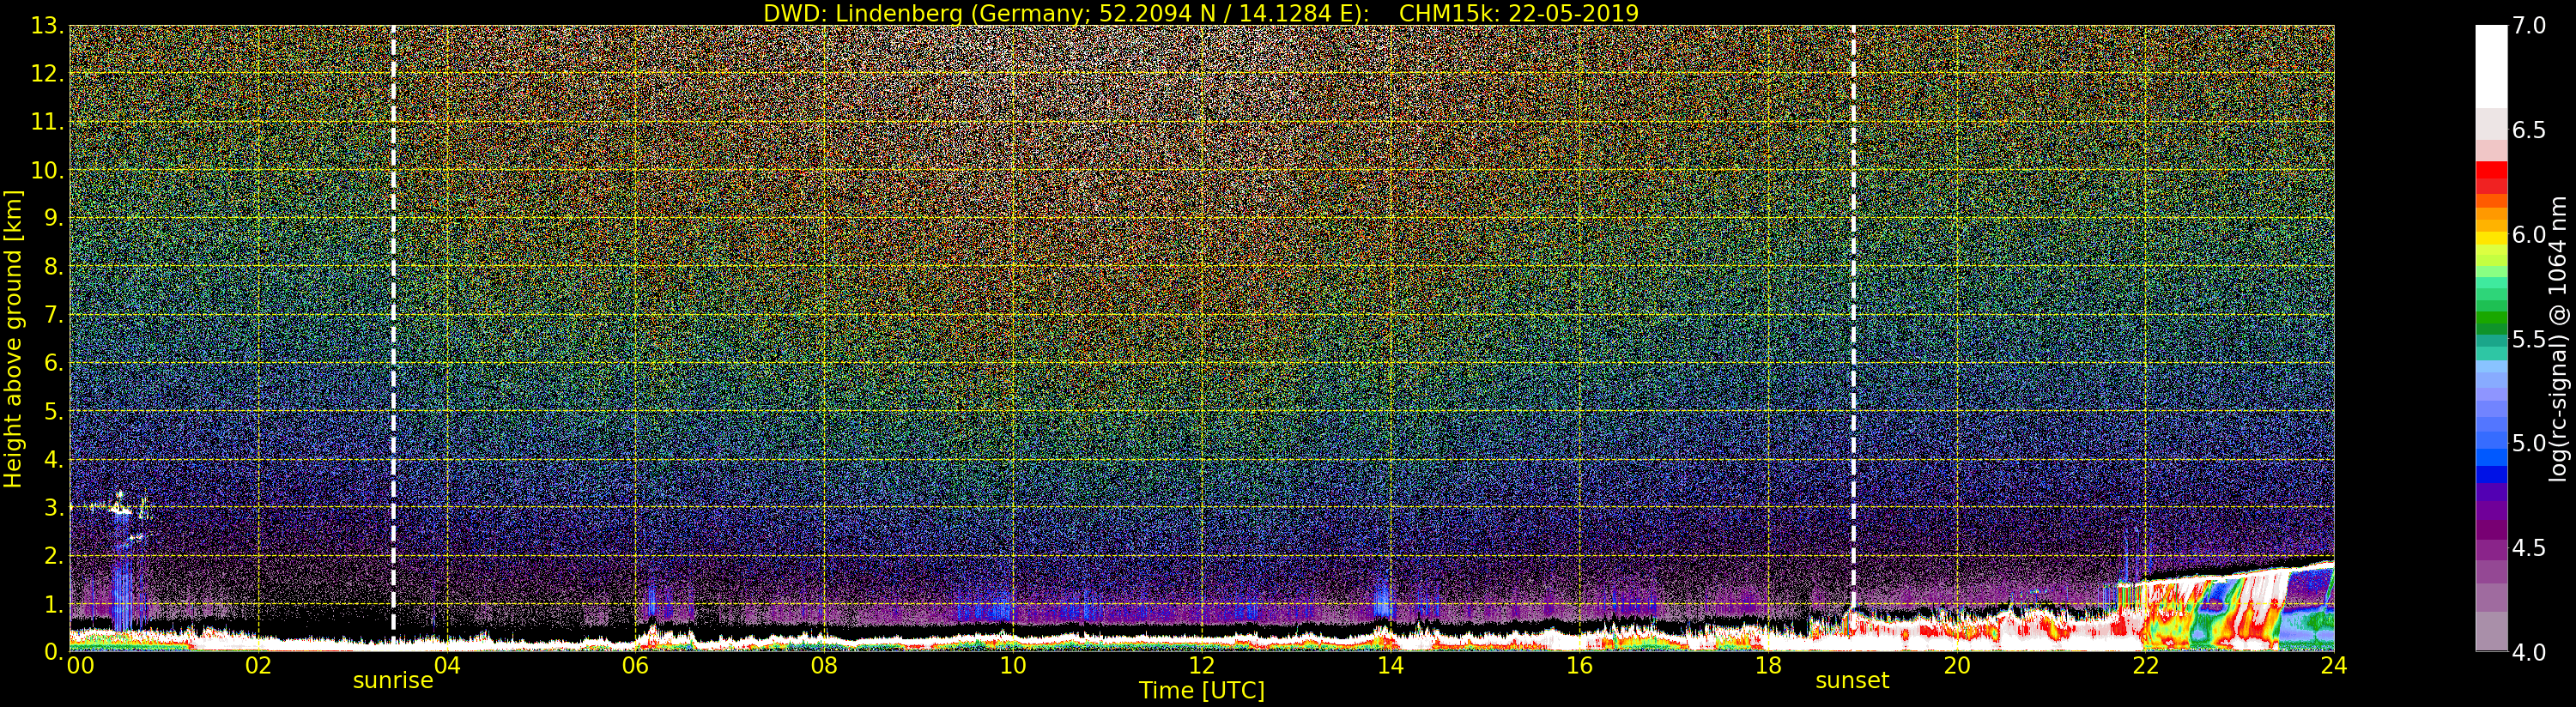The width and height of the screenshot is (2576, 707).
Task: Click the '00' tick on the time axis
Action: pos(80,665)
